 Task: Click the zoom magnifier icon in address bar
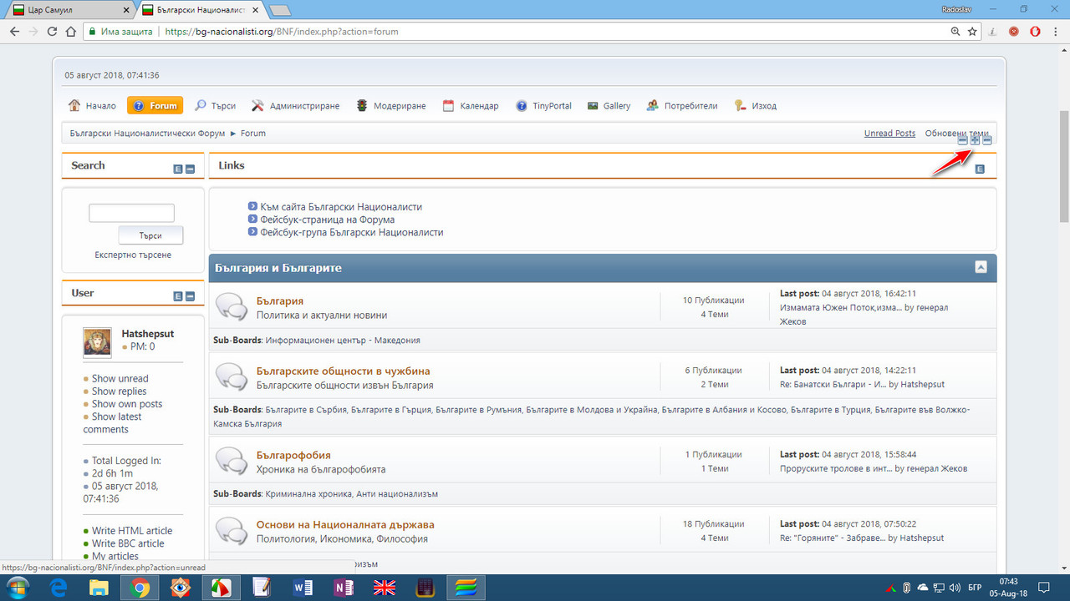point(955,32)
